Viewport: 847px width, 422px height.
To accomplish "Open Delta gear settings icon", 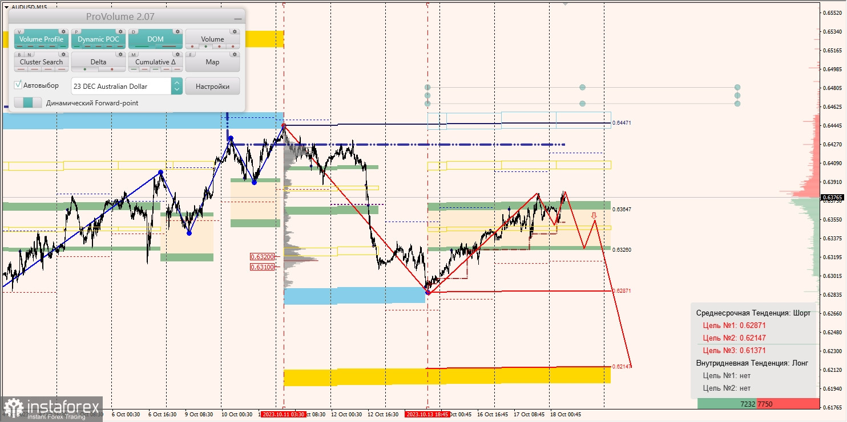I will (120, 54).
